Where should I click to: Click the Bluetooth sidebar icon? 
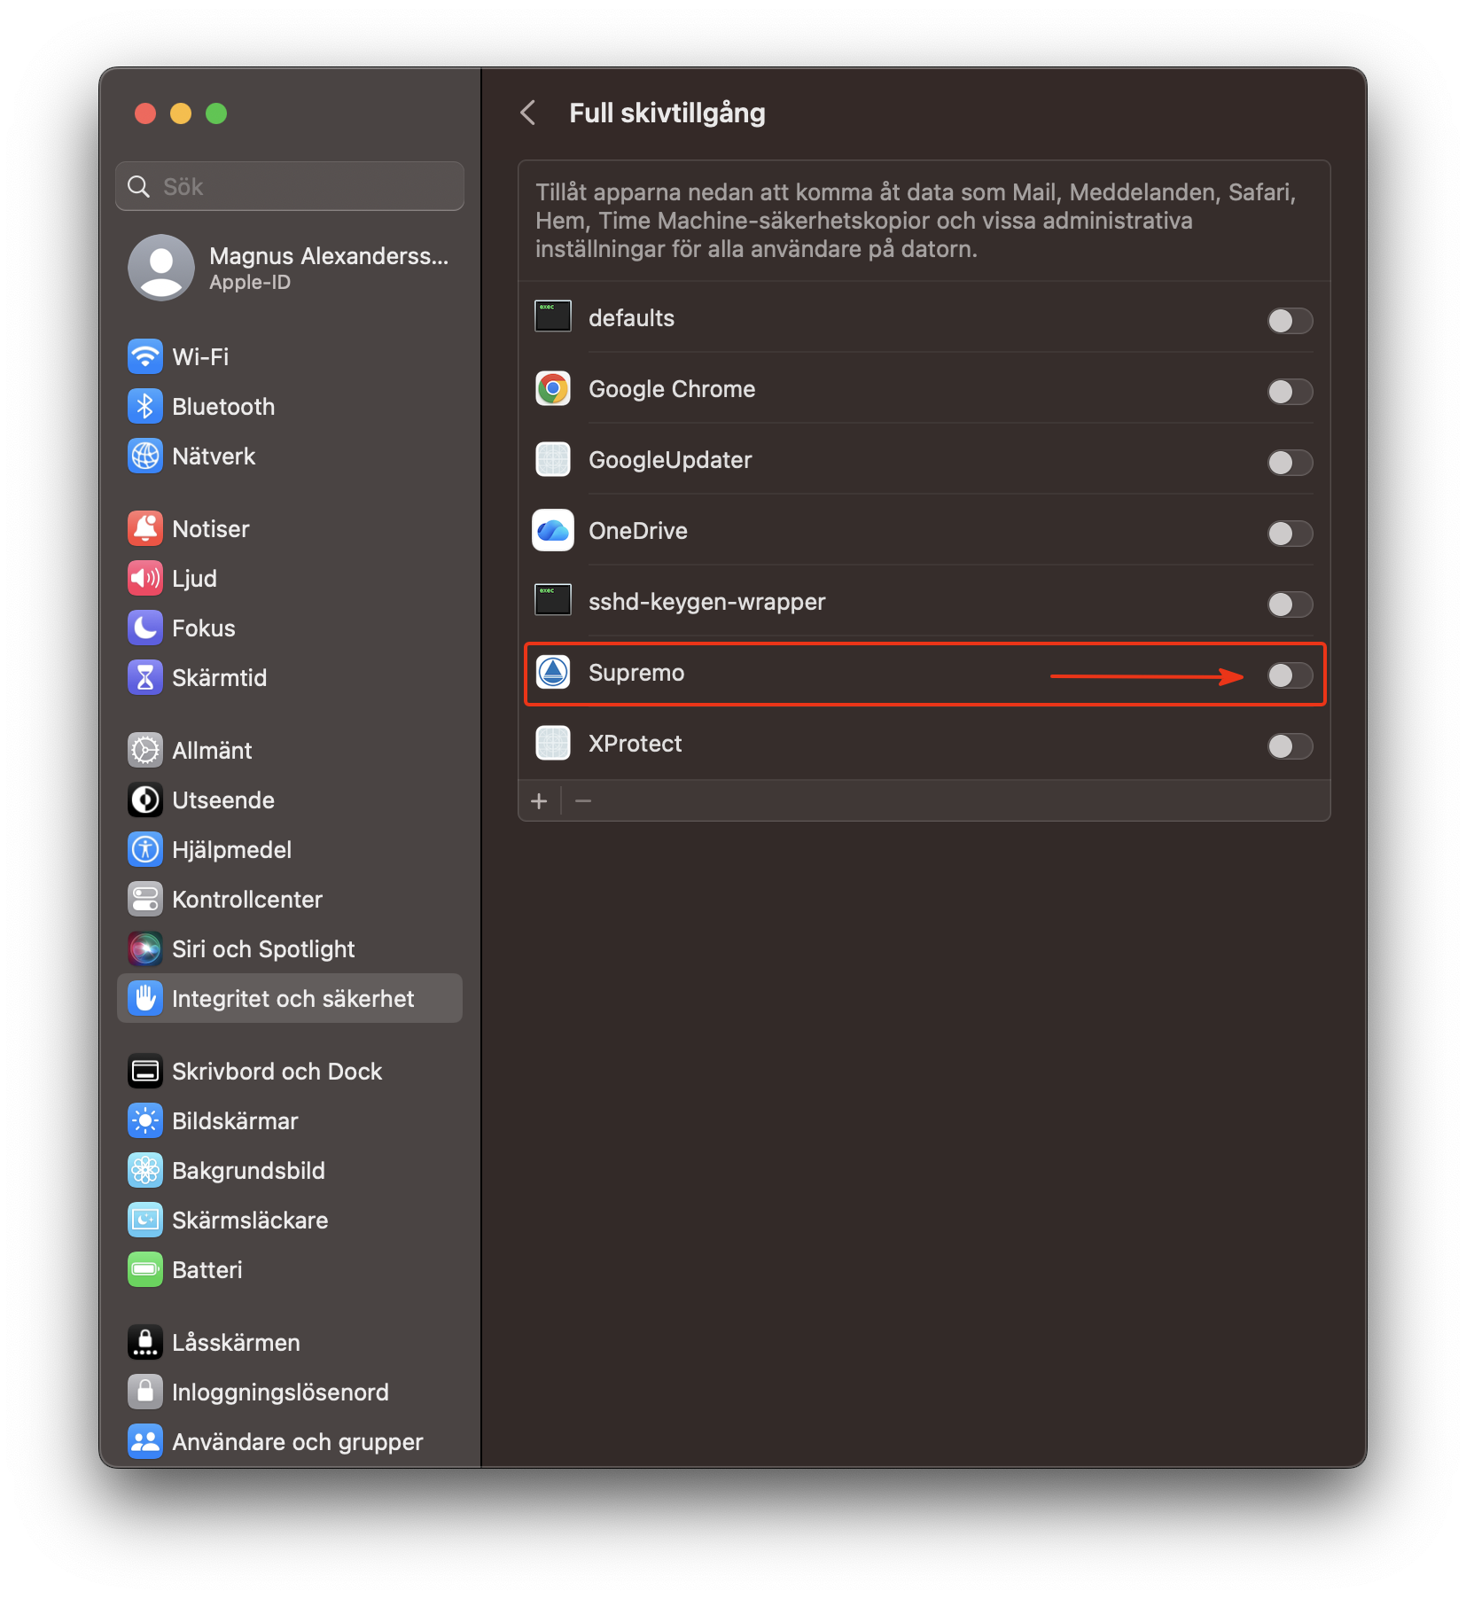[x=145, y=407]
